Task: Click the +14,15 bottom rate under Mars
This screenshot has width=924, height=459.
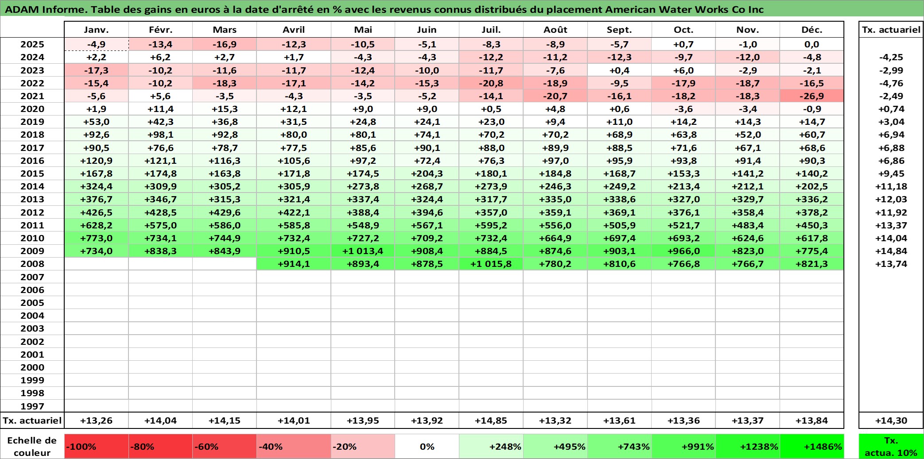Action: pos(225,420)
